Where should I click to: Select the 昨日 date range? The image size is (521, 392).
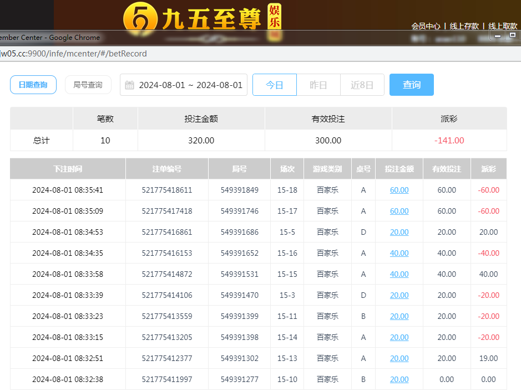coord(318,85)
